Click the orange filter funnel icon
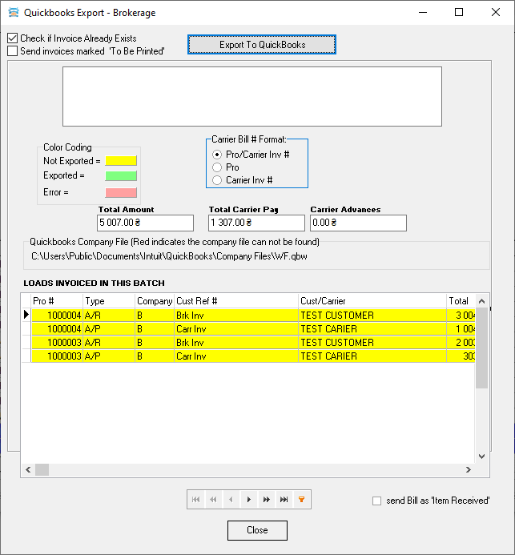Viewport: 515px width, 555px height. click(301, 500)
